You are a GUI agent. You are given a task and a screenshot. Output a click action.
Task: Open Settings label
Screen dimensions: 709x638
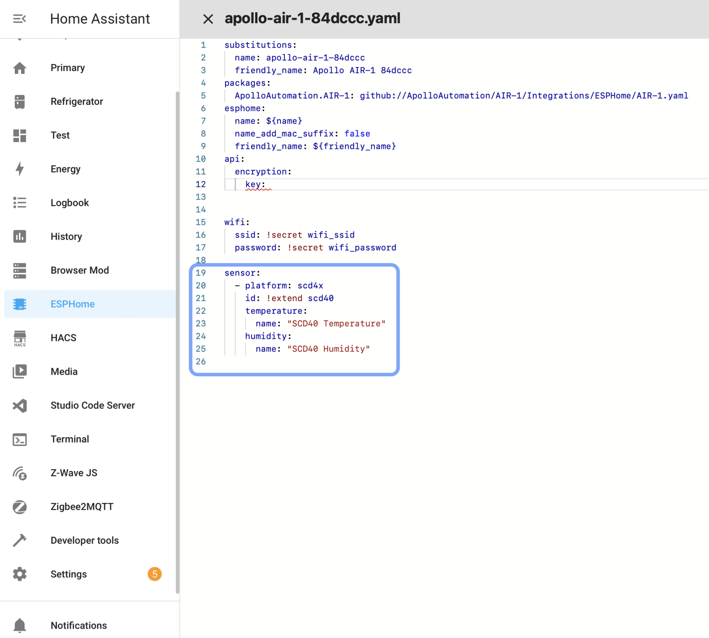click(69, 574)
